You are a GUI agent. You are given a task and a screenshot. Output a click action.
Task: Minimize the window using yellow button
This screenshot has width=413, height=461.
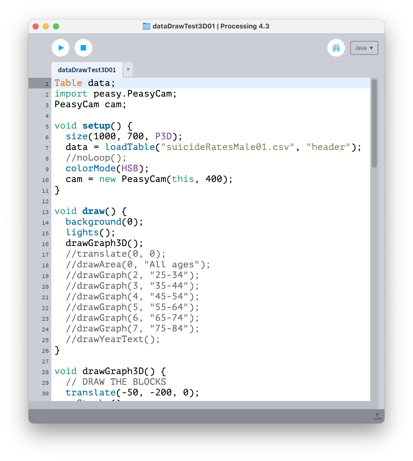(46, 26)
